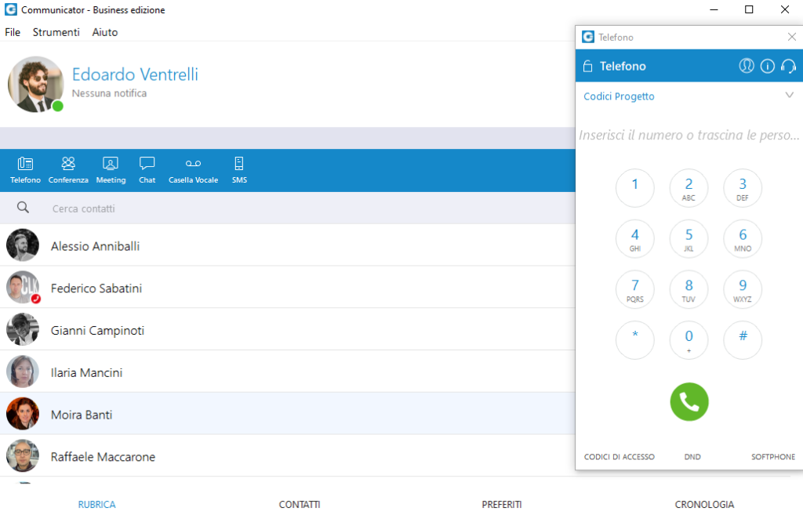
Task: Click the headset icon in Telefono header
Action: (788, 67)
